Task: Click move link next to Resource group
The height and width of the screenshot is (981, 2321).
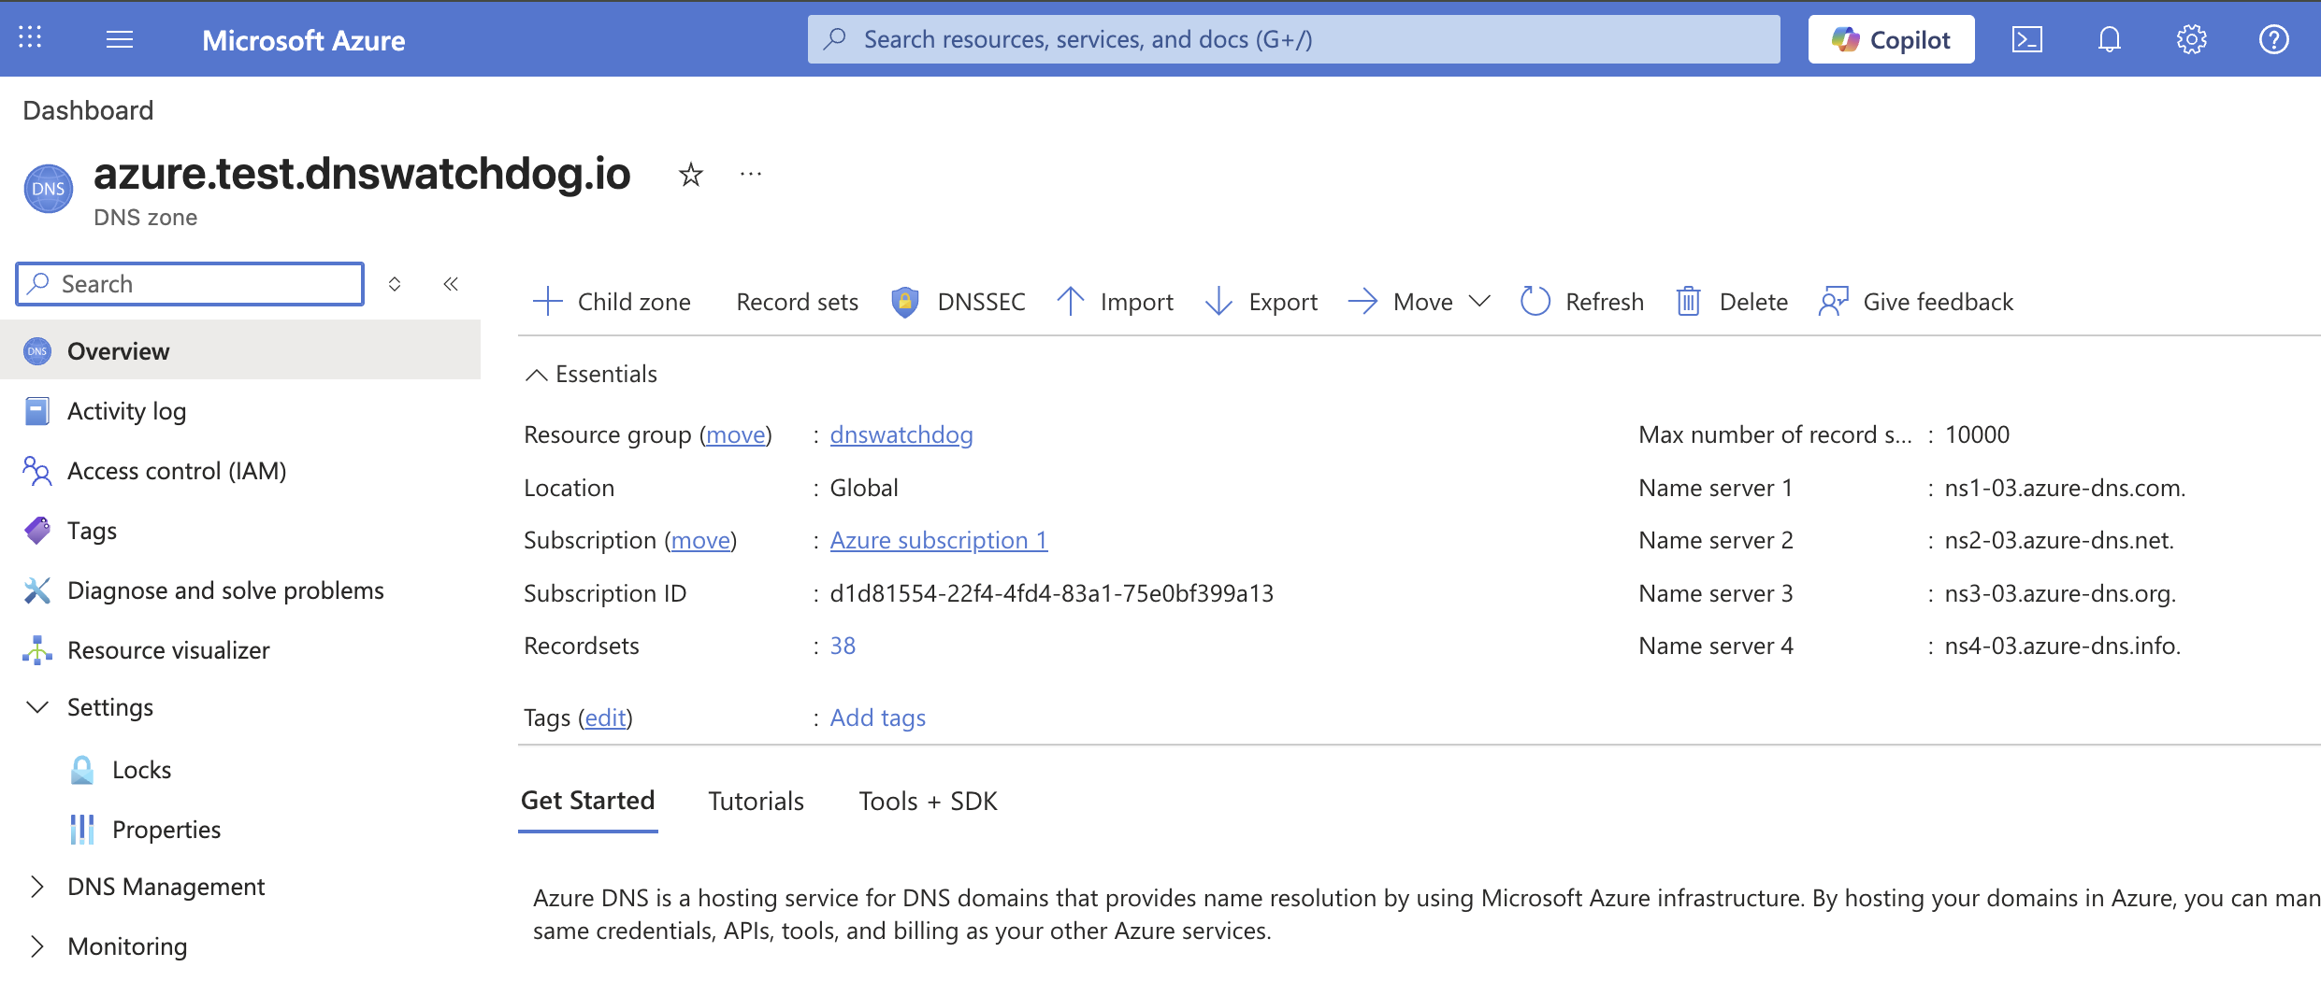Action: coord(736,434)
